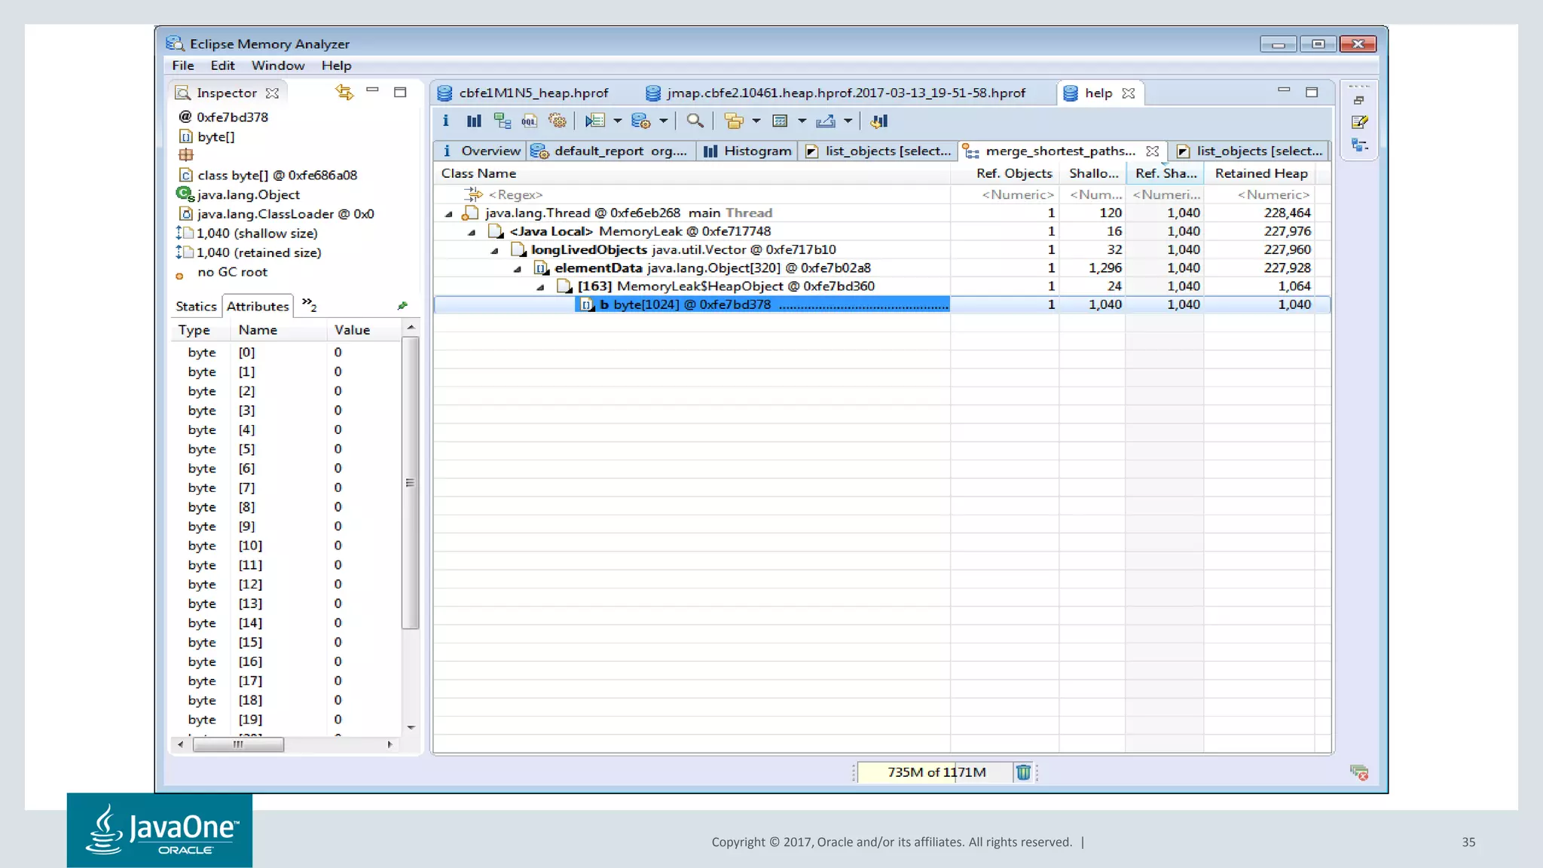Image resolution: width=1543 pixels, height=868 pixels.
Task: Switch to the Statics tab
Action: (x=196, y=306)
